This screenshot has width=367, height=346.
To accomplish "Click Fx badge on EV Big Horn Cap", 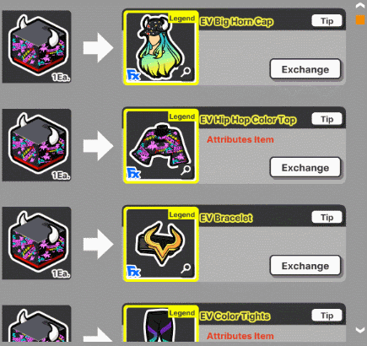I will [x=133, y=75].
